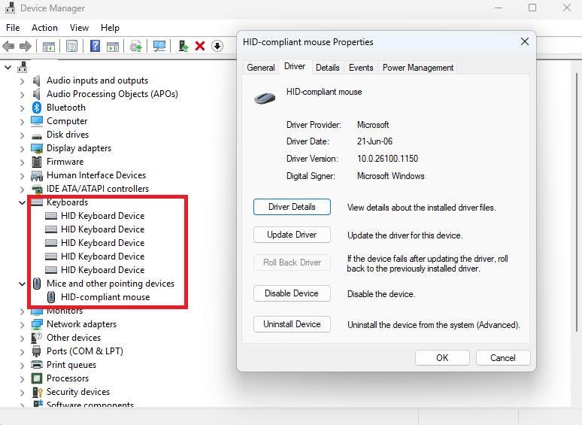Expand the Ports (COM & LPT) chevron
This screenshot has width=582, height=425.
click(23, 352)
